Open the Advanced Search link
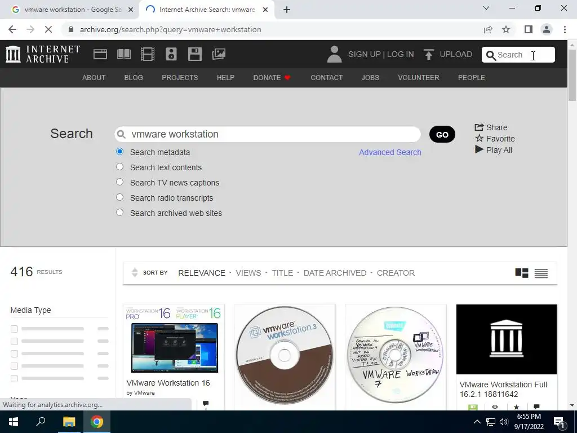577x433 pixels. 390,152
